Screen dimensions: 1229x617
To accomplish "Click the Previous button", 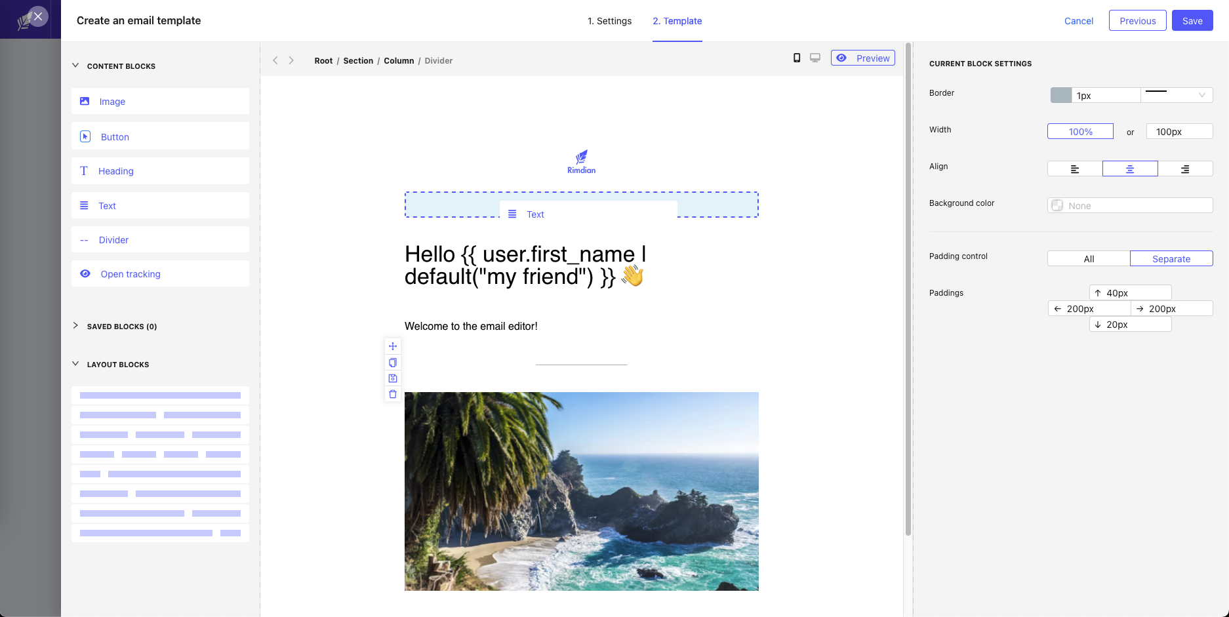I will click(1137, 20).
